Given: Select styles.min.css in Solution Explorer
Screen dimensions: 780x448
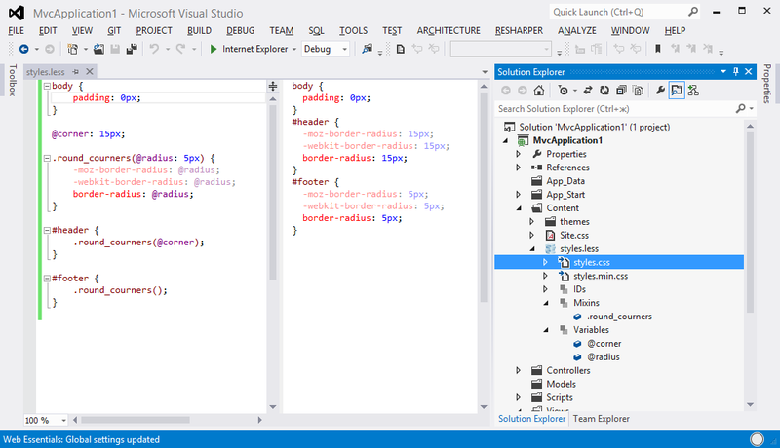Looking at the screenshot, I should (601, 276).
